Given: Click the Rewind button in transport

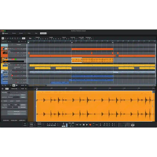Looking at the screenshot, I should (77, 125).
